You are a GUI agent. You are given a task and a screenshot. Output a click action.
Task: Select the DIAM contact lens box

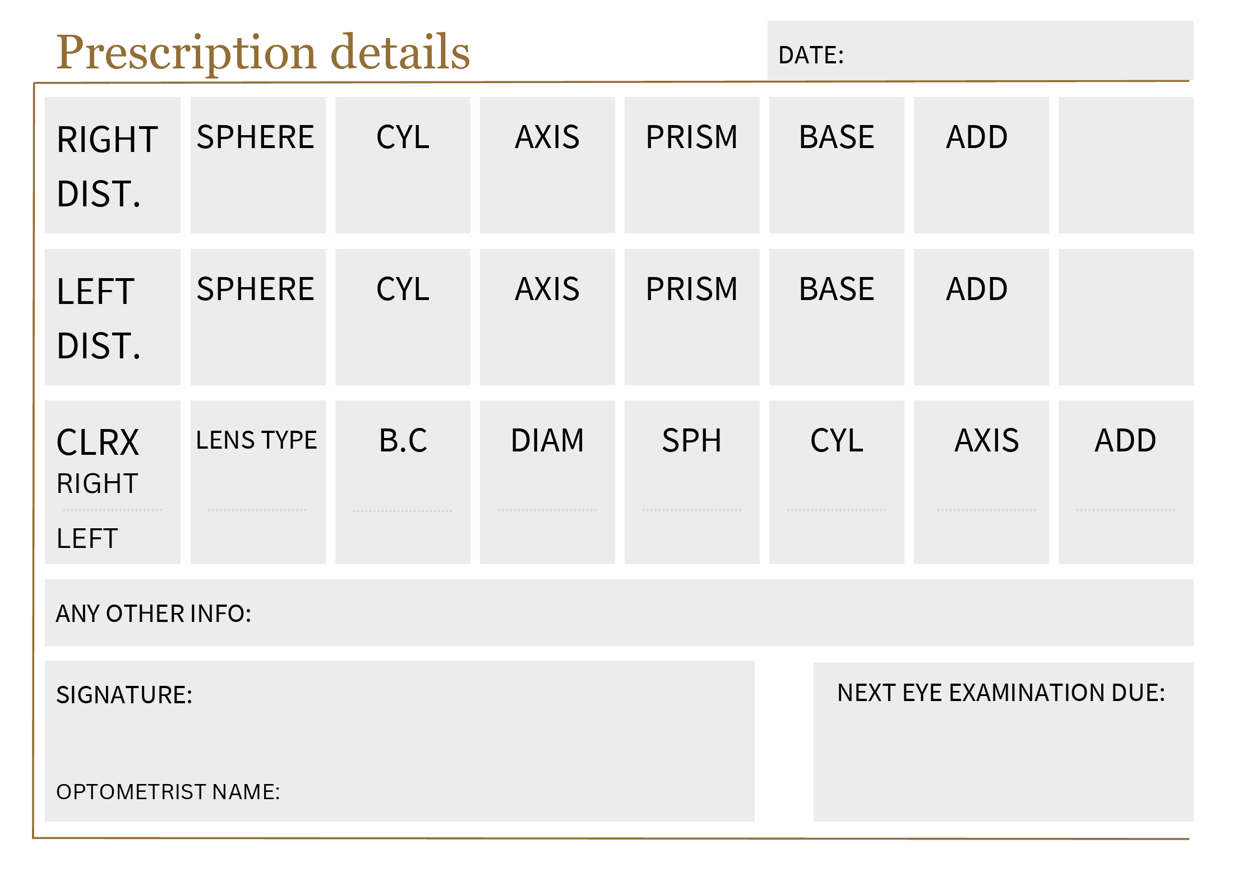click(x=547, y=482)
